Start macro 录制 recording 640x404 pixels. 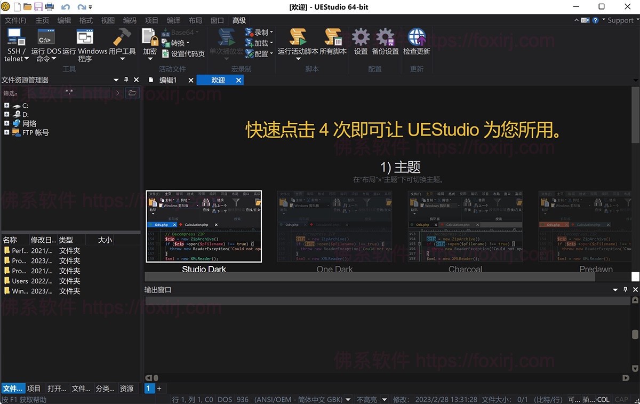(x=260, y=32)
